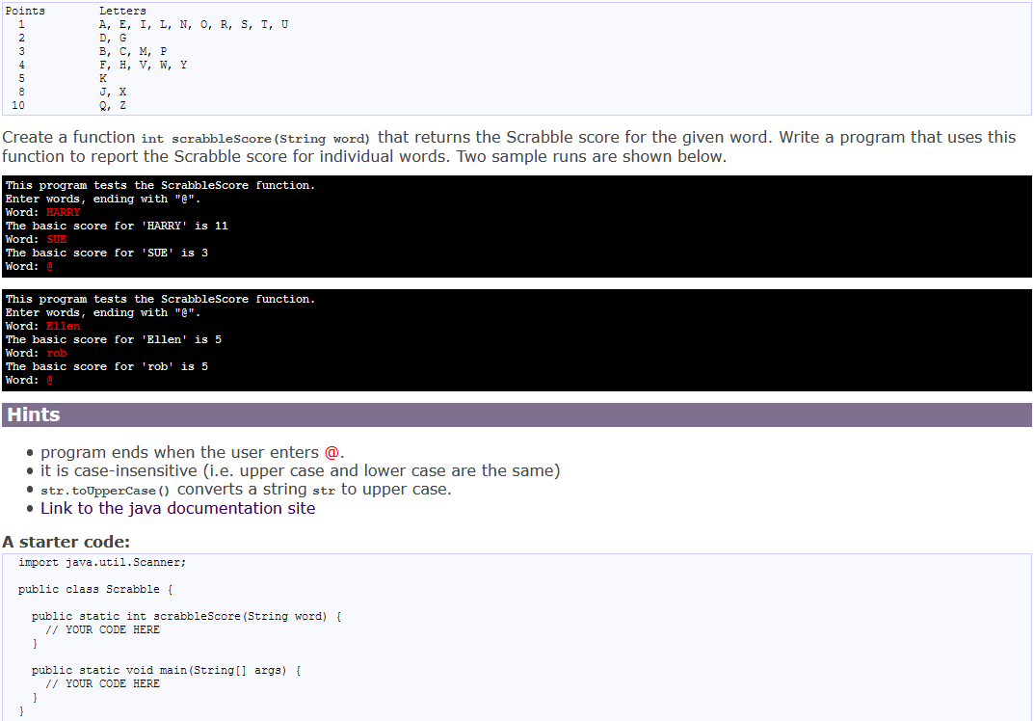Click the red input word 'rob'
Image resolution: width=1034 pixels, height=721 pixels.
pos(57,353)
